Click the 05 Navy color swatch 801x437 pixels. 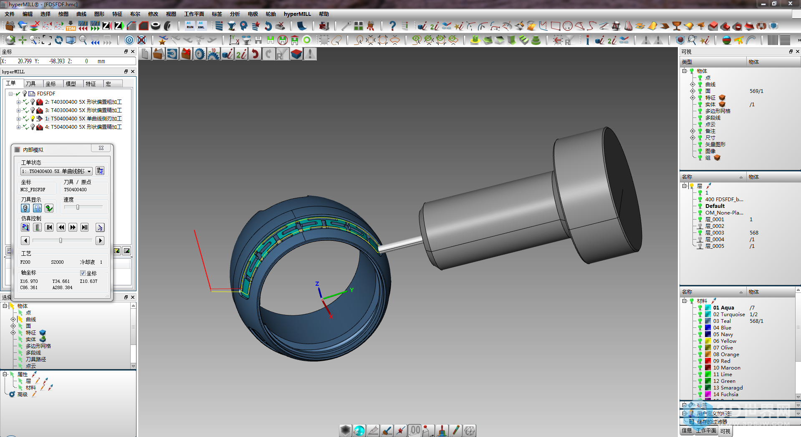click(708, 335)
